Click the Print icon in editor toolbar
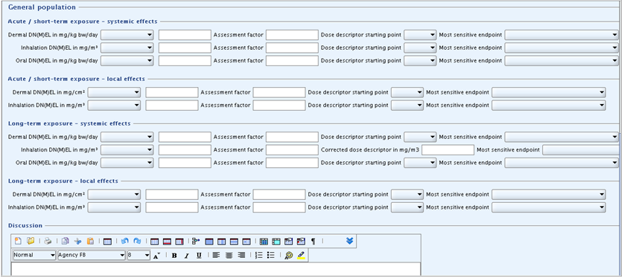This screenshot has height=278, width=624. tap(48, 241)
